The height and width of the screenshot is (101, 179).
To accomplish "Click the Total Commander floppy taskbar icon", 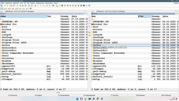I will pyautogui.click(x=81, y=99).
